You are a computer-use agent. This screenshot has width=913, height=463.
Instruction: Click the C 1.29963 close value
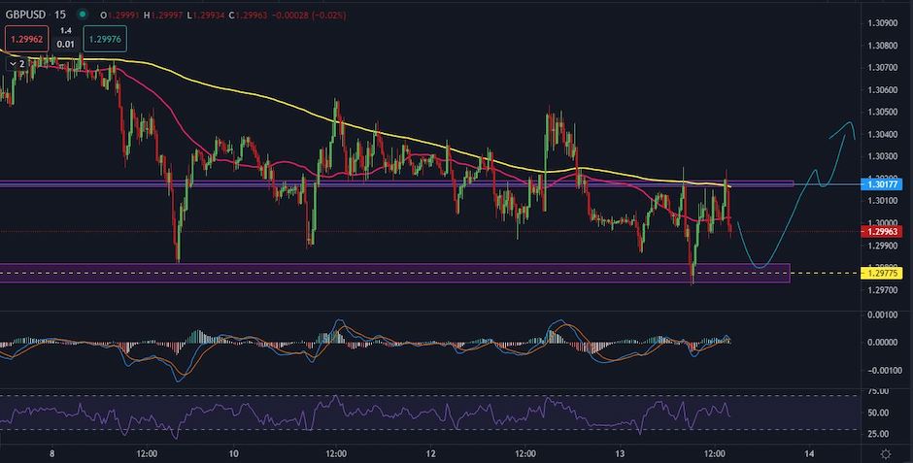tap(249, 16)
